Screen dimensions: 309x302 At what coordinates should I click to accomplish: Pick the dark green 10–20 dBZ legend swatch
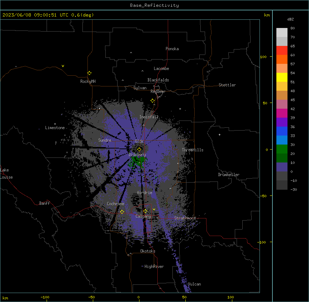click(x=282, y=158)
